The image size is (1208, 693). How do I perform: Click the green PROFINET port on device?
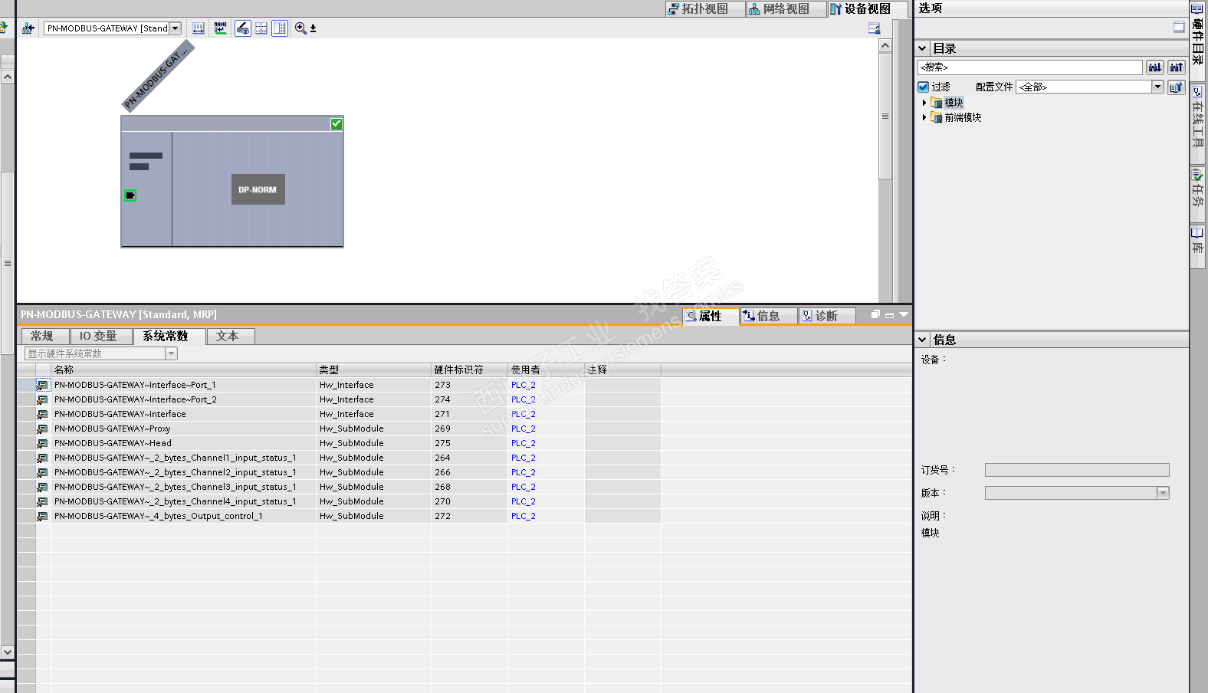click(130, 195)
